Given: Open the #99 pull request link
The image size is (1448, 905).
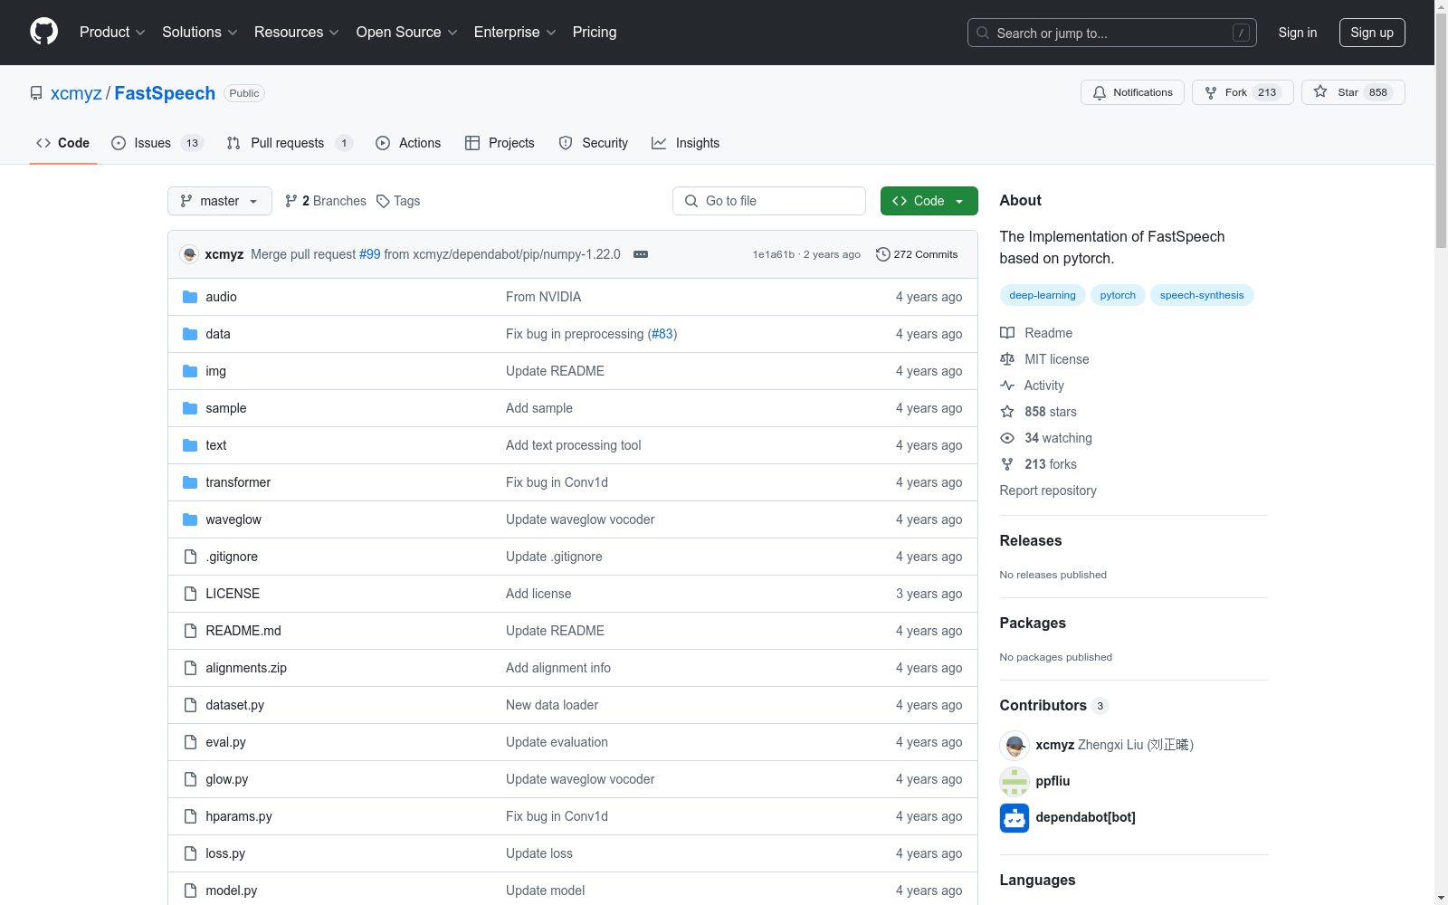Looking at the screenshot, I should tap(370, 254).
